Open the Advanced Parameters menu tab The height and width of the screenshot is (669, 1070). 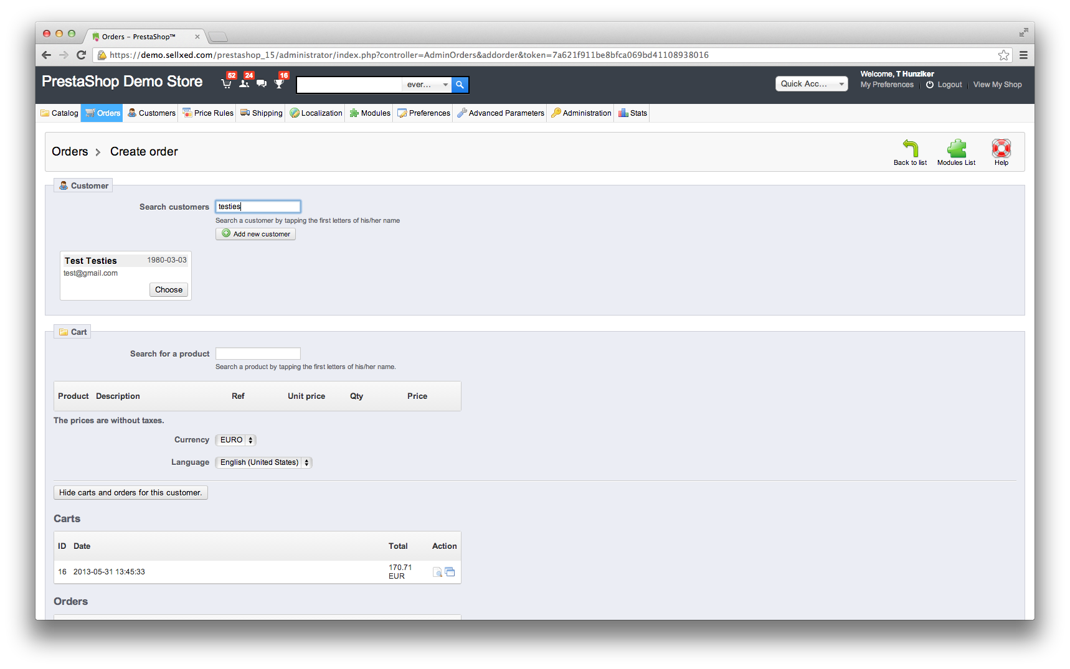(501, 113)
